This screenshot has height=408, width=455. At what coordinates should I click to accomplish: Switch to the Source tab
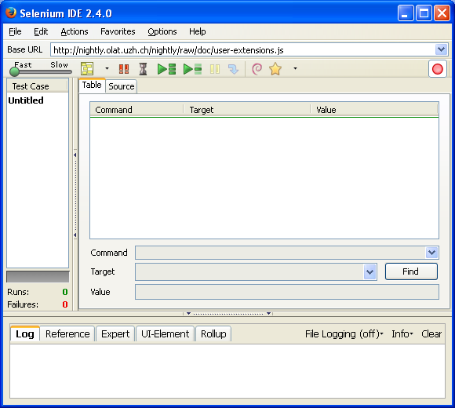point(122,86)
